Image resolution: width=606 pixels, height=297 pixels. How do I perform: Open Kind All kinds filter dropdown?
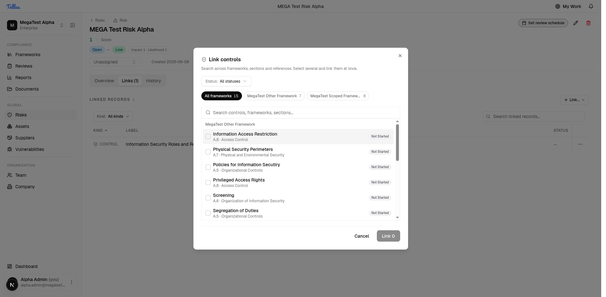click(113, 116)
